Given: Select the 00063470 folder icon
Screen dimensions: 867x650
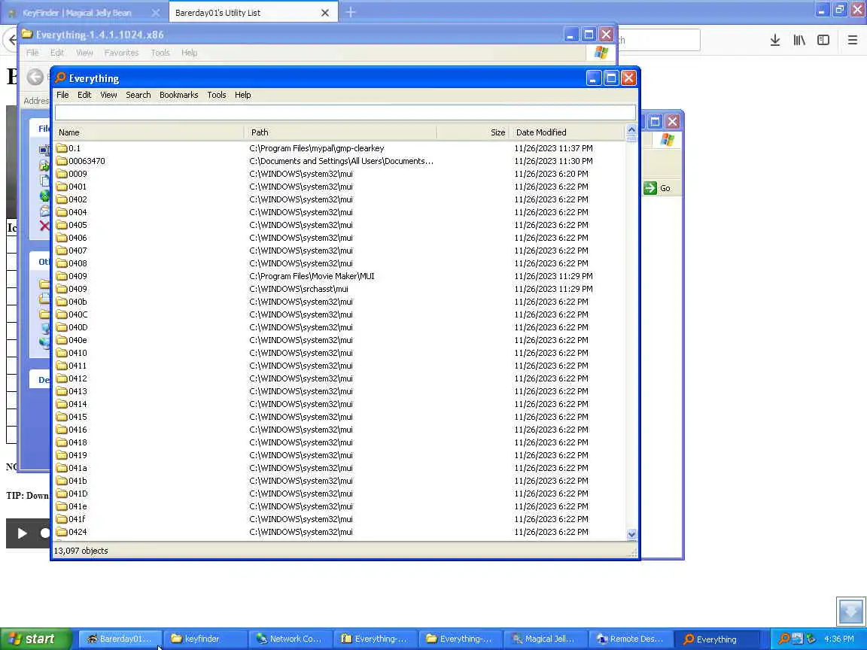Looking at the screenshot, I should point(62,161).
